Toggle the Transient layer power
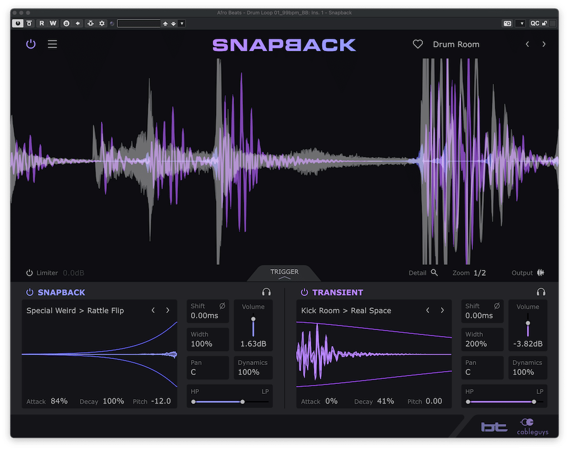 [x=305, y=292]
